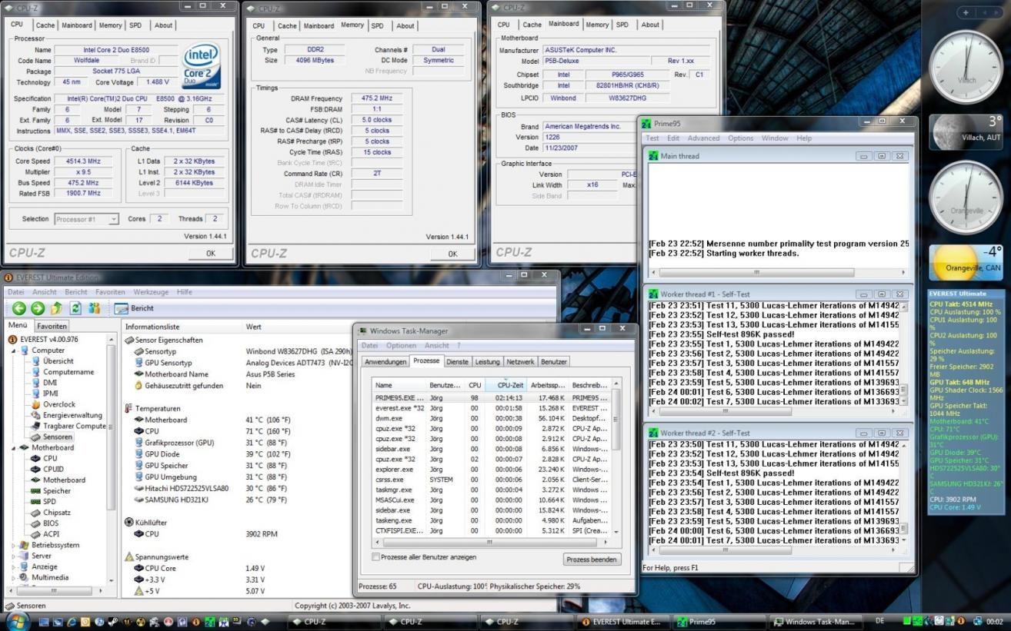Click the Orangeville analog clock gadget

coord(966,198)
